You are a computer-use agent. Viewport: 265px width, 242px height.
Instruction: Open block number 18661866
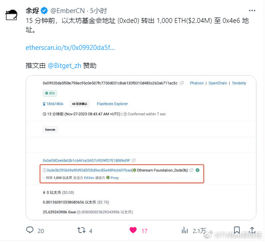click(x=55, y=104)
